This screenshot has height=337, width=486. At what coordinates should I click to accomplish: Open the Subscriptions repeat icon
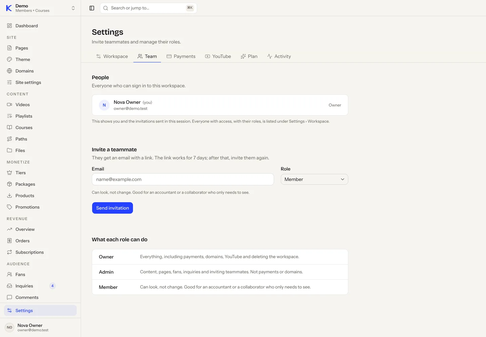click(9, 252)
